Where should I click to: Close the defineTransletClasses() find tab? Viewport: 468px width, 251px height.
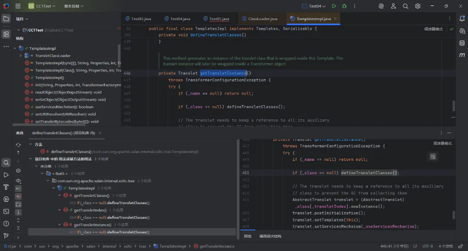(100, 133)
